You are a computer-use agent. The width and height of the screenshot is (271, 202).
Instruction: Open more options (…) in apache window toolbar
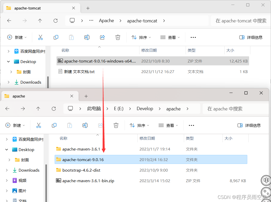tap(191, 125)
